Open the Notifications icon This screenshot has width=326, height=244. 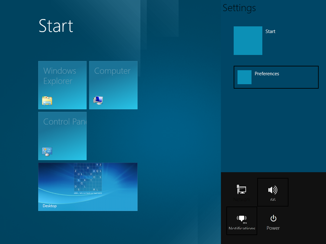tap(242, 219)
